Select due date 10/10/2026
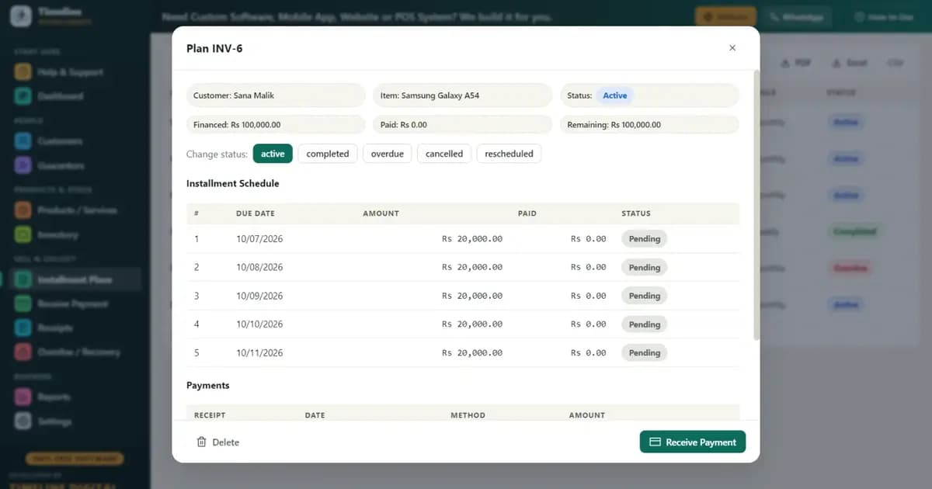The width and height of the screenshot is (932, 489). [x=259, y=324]
